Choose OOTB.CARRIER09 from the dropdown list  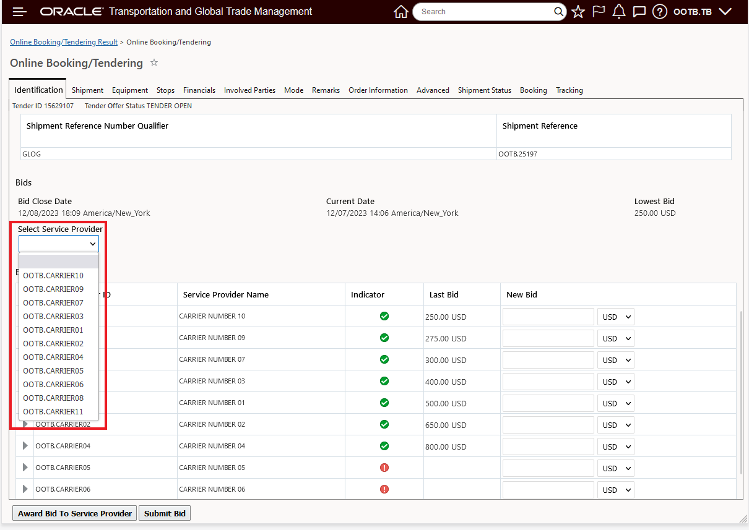59,289
